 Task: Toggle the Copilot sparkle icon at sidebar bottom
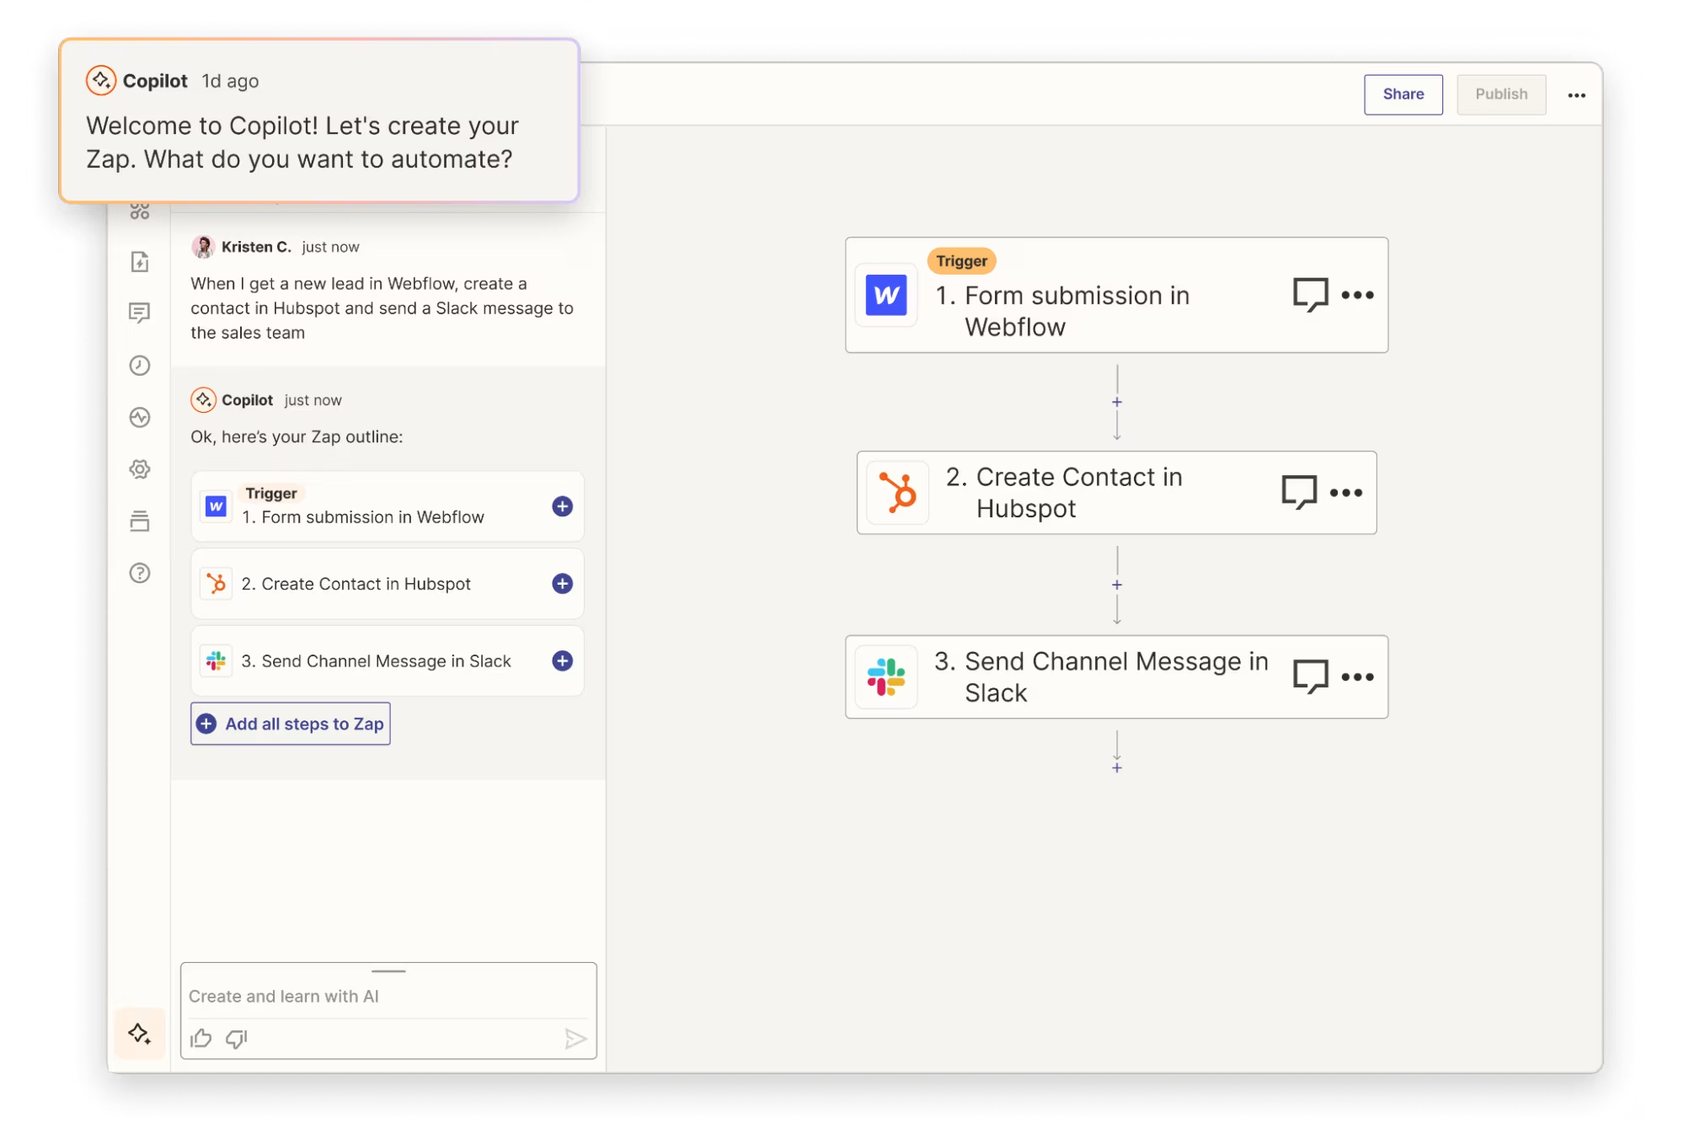pos(140,1034)
